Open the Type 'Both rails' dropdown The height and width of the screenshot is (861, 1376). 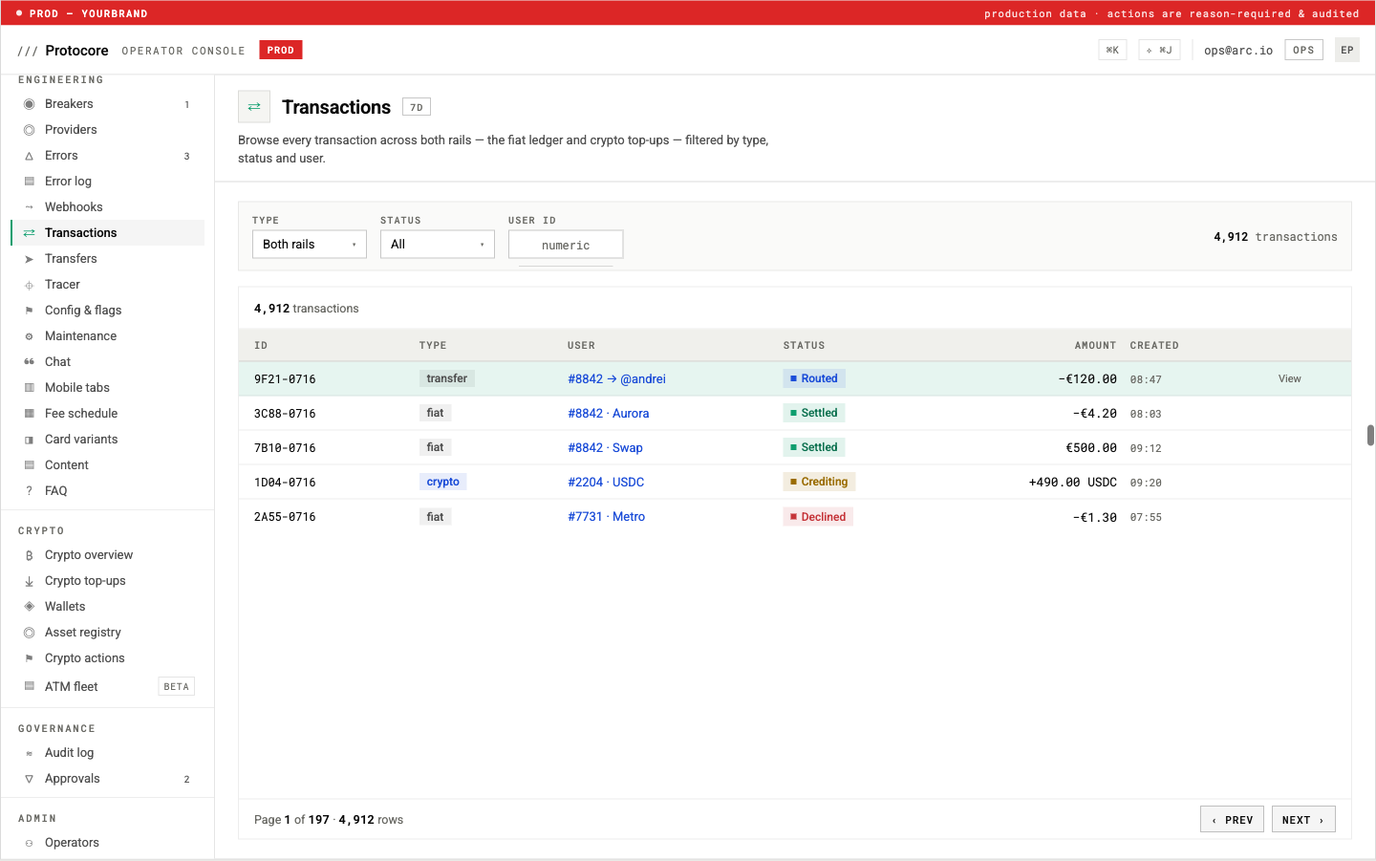pos(310,245)
